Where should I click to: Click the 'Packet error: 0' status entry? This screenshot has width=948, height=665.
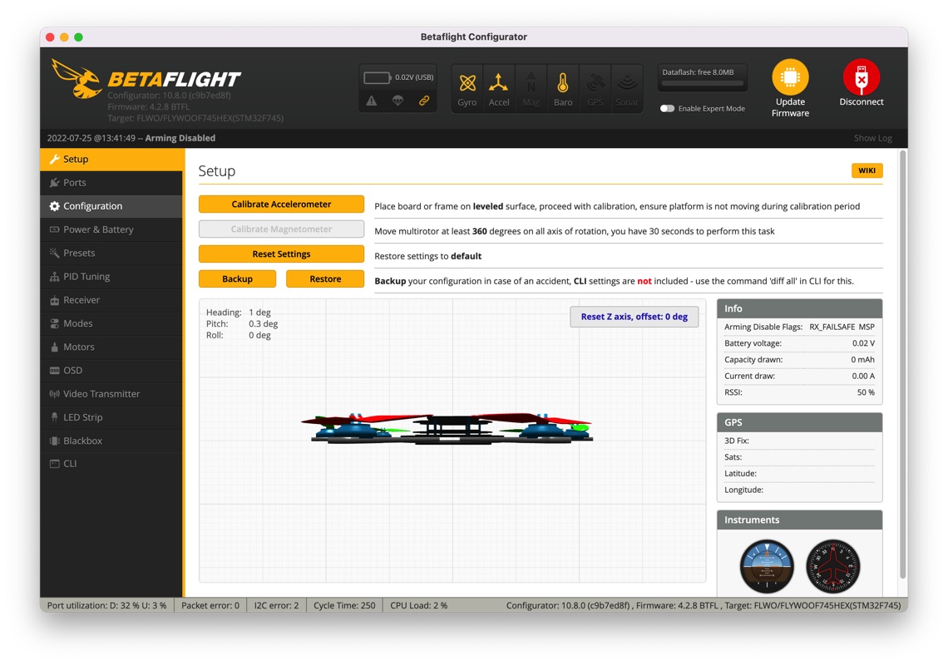click(210, 605)
